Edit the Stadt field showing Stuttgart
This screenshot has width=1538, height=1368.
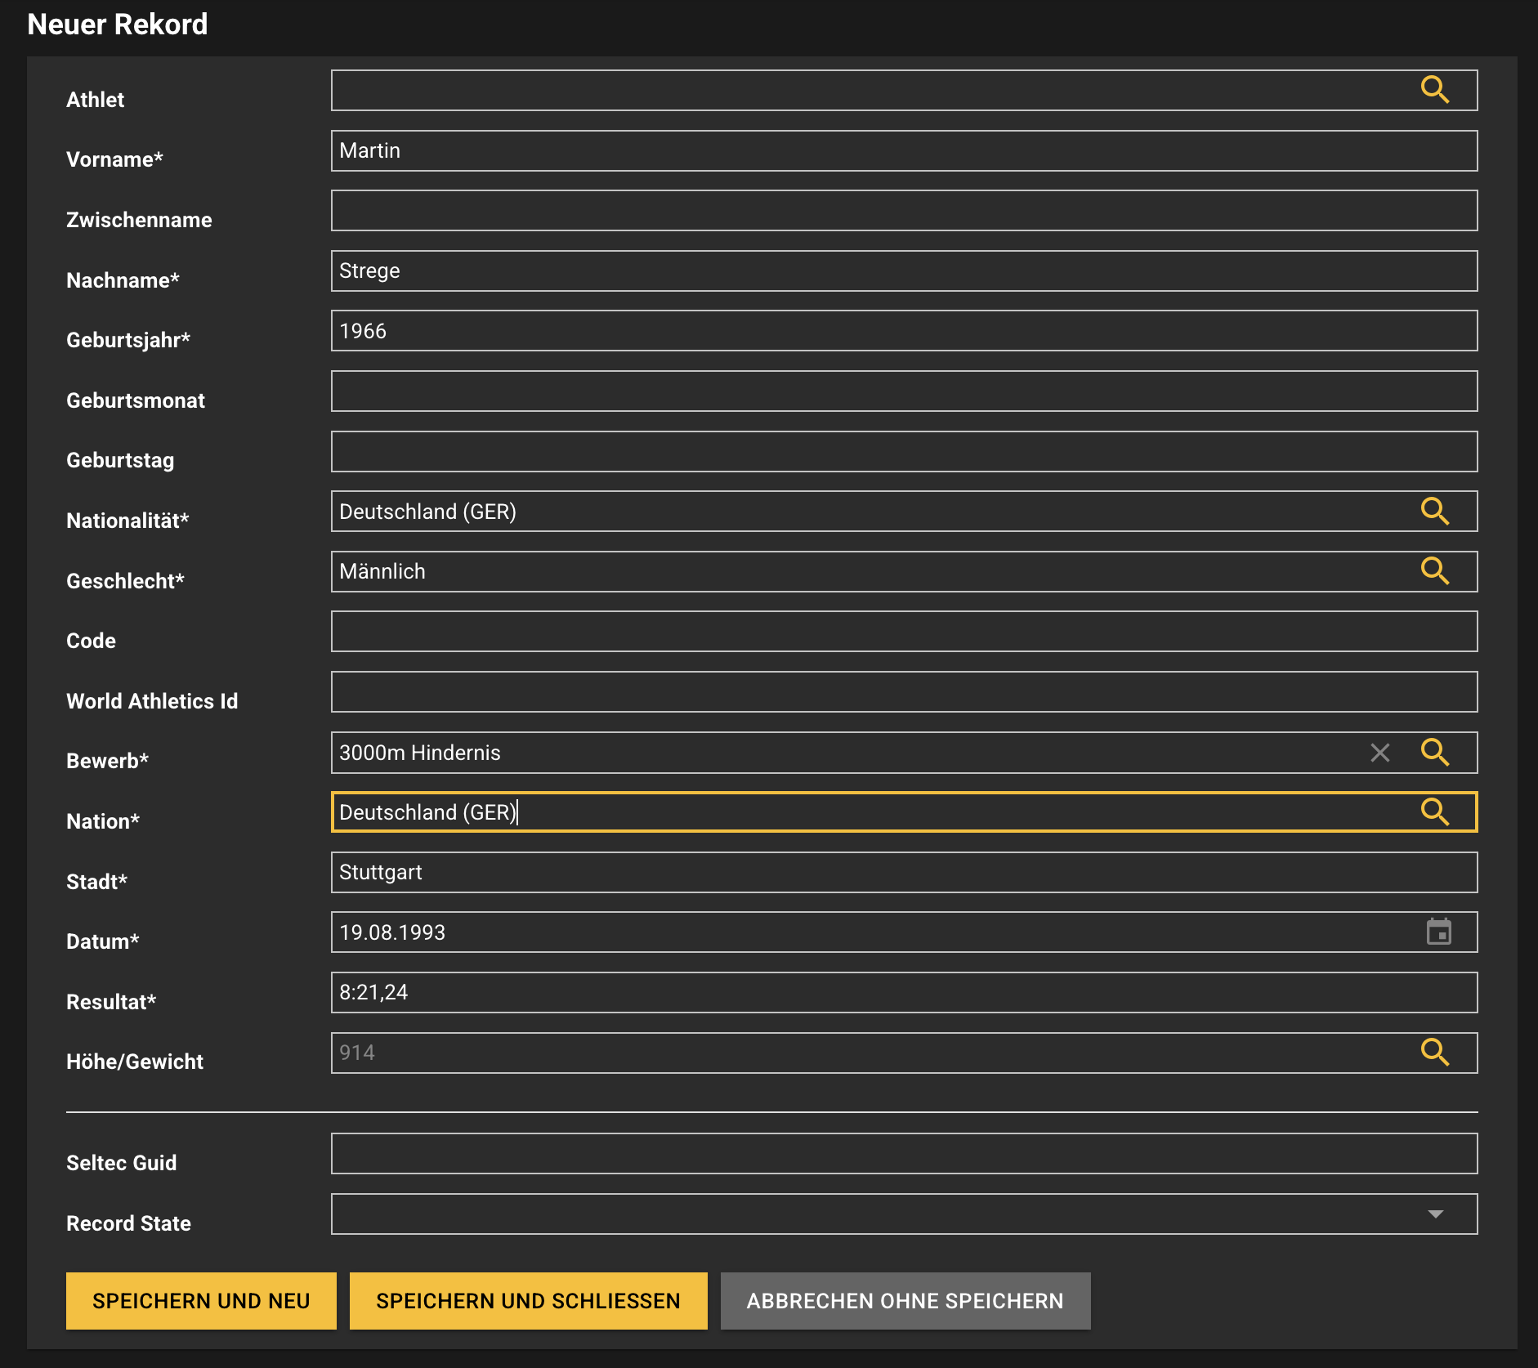(x=904, y=873)
